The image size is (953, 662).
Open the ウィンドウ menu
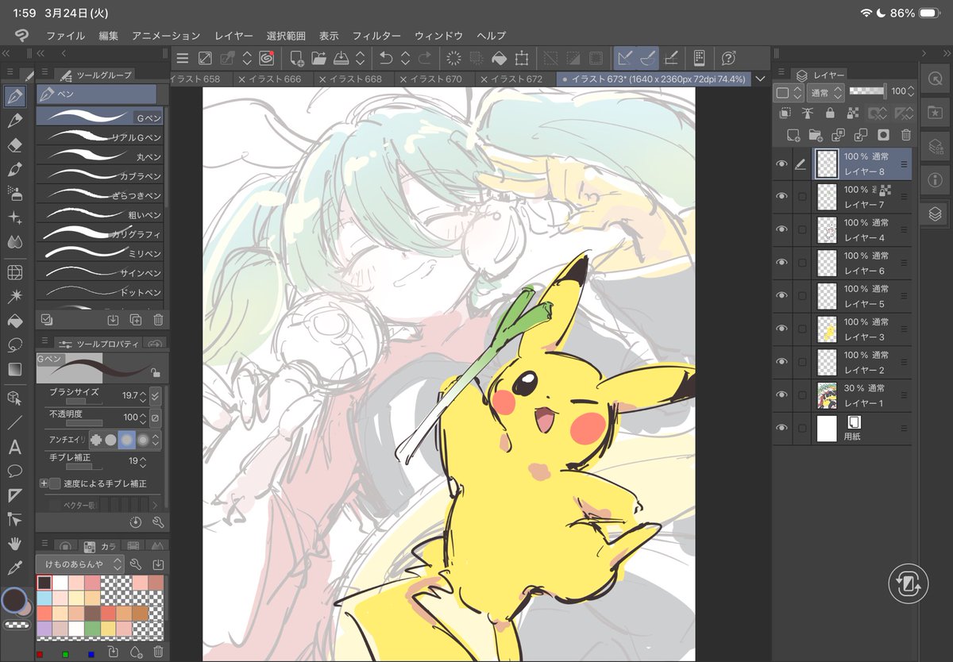coord(438,36)
